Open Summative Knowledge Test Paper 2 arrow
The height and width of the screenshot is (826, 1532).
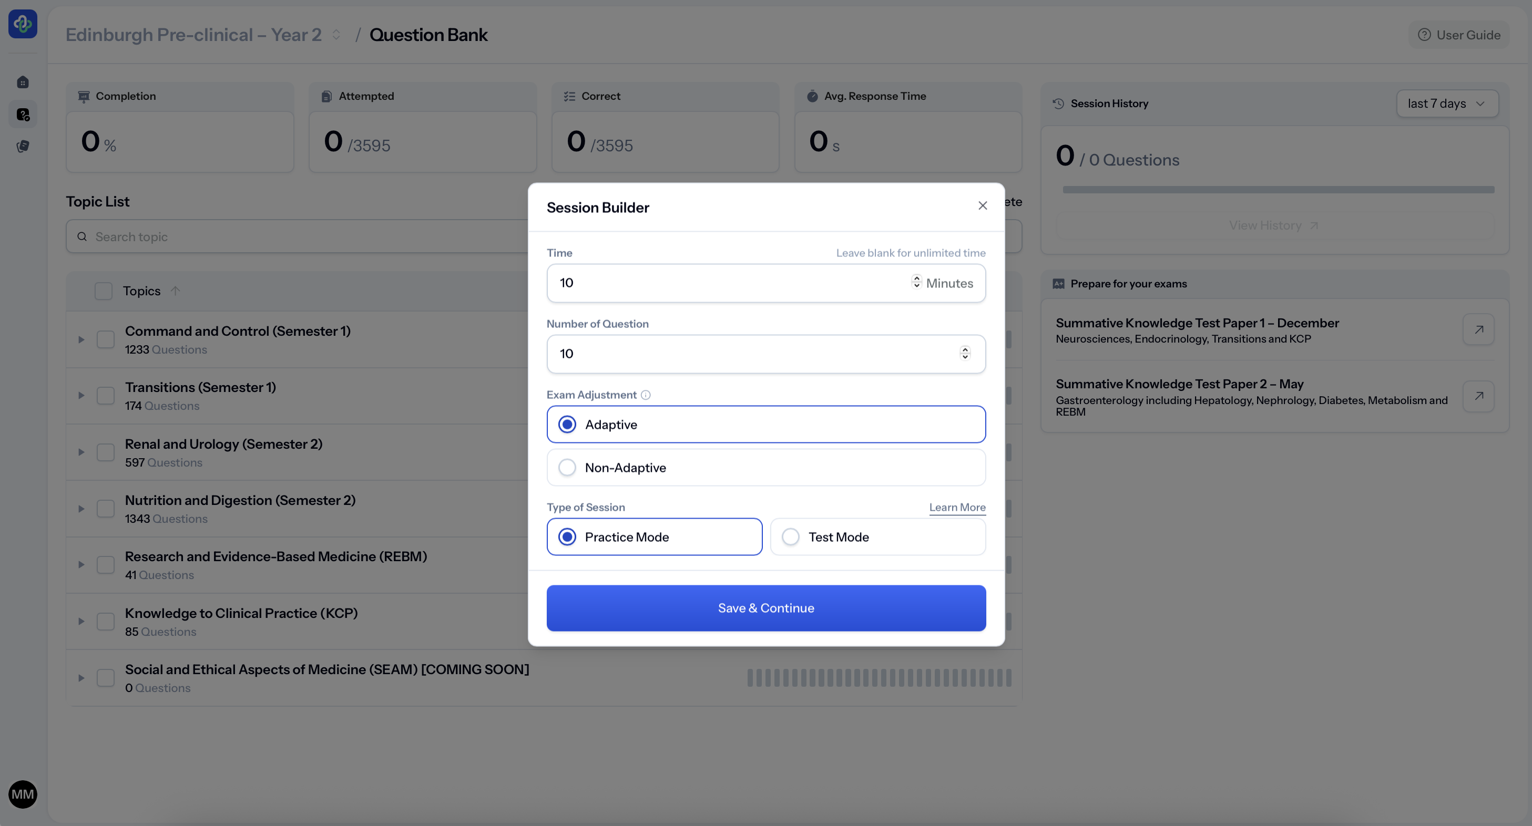[x=1478, y=396]
